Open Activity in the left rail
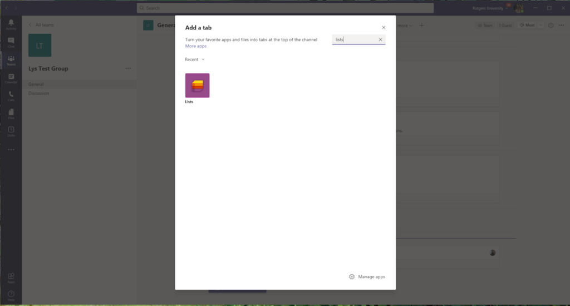The width and height of the screenshot is (570, 306). click(11, 24)
